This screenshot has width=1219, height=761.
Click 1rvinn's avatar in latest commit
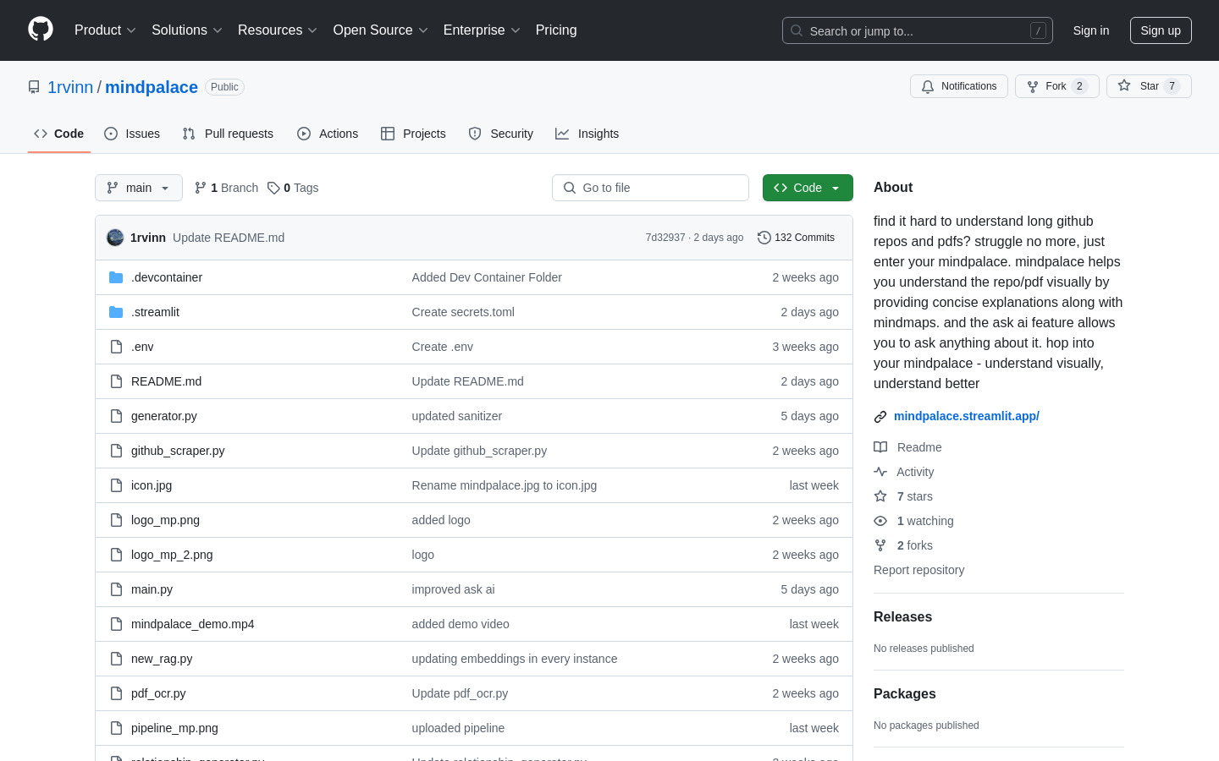pos(115,238)
